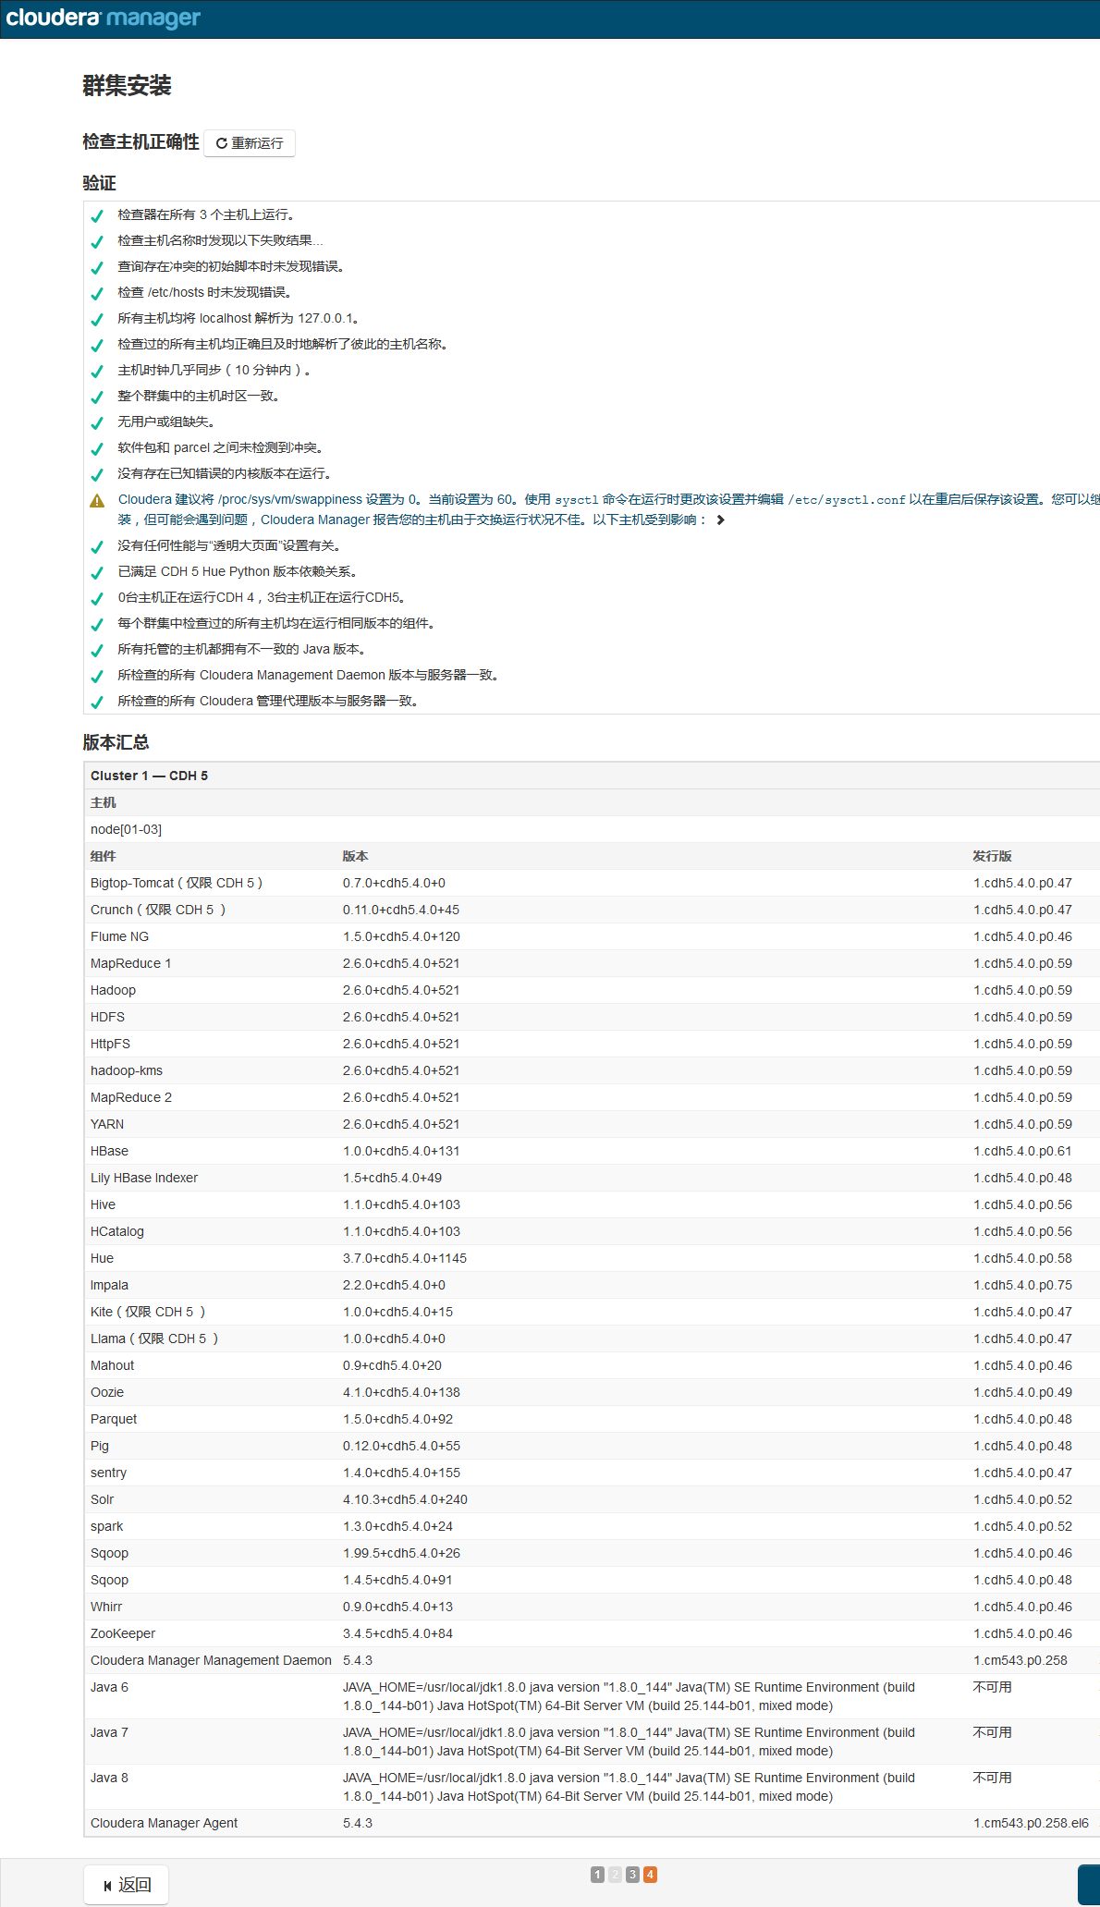Select the ZooKeeper component row

[592, 1633]
